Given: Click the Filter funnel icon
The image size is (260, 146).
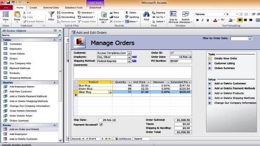Looking at the screenshot, I should 51,14.
